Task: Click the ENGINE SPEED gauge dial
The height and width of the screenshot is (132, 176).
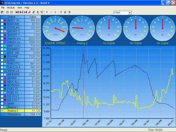Action: click(x=55, y=28)
